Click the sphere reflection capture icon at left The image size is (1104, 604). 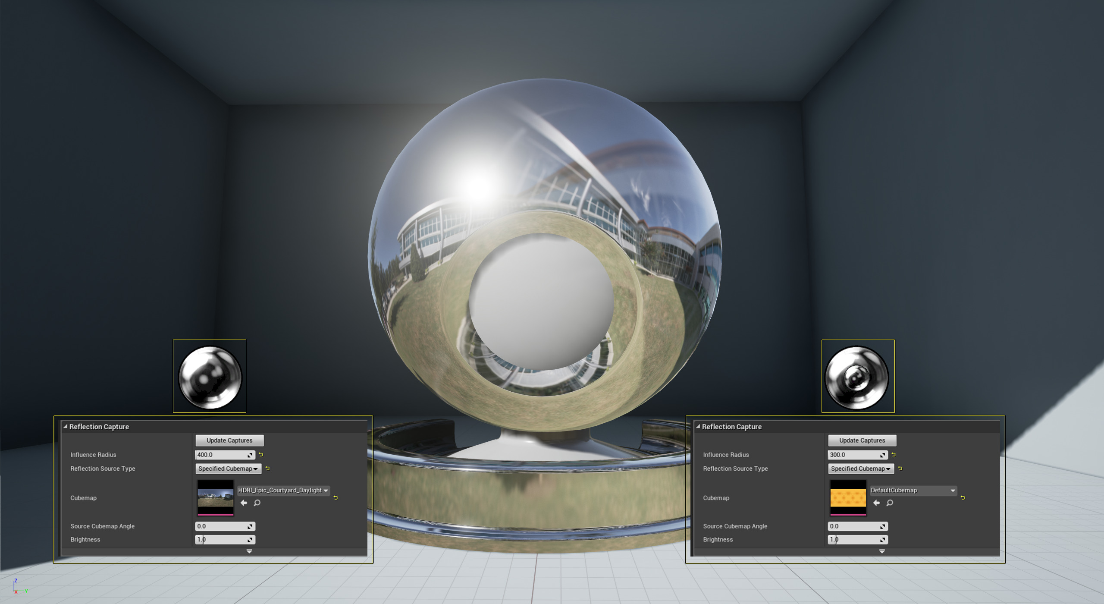point(210,377)
